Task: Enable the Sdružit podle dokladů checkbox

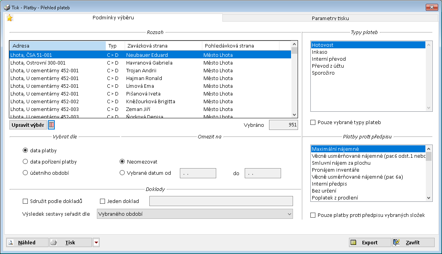Action: [x=25, y=201]
